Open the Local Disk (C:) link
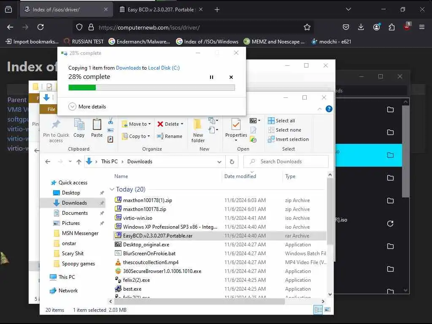The width and height of the screenshot is (432, 324). tap(164, 68)
